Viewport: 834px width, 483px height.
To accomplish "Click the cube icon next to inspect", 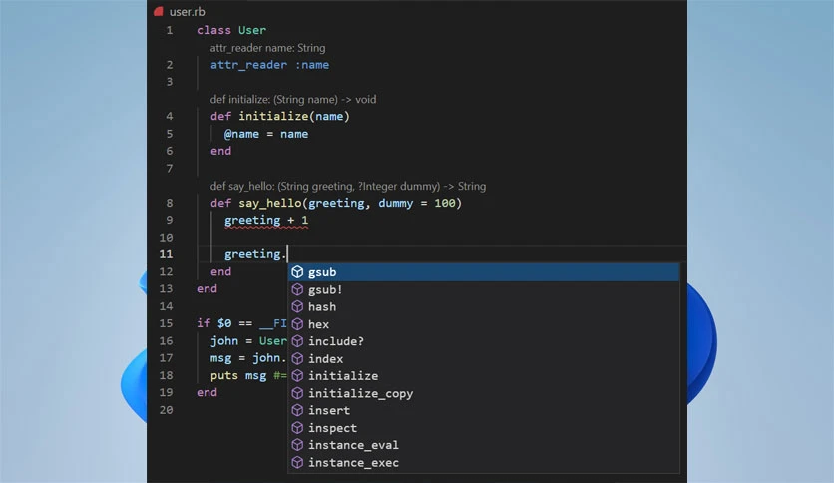I will [x=298, y=428].
